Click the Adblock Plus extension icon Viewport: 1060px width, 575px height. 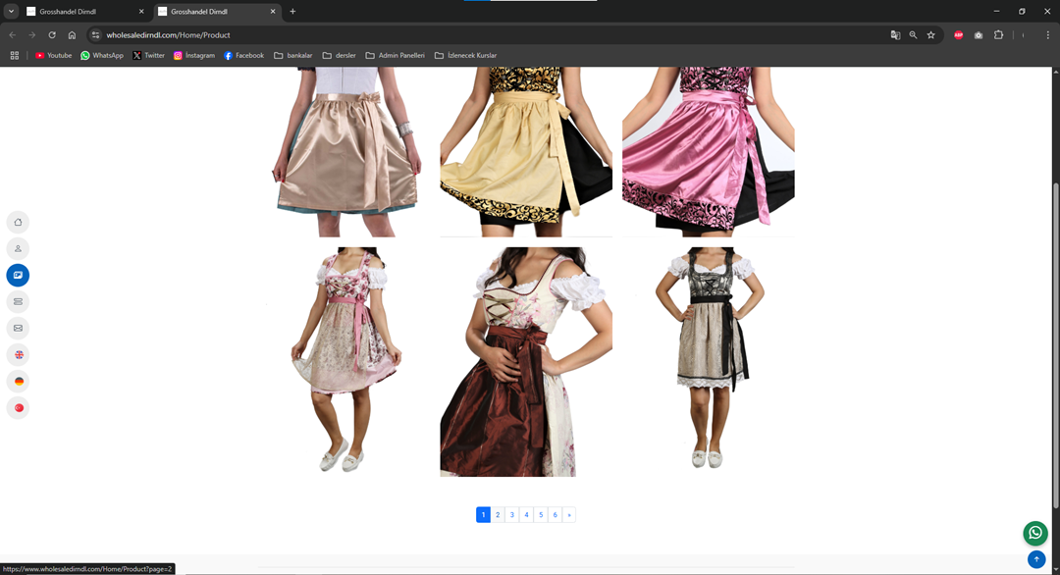tap(958, 35)
